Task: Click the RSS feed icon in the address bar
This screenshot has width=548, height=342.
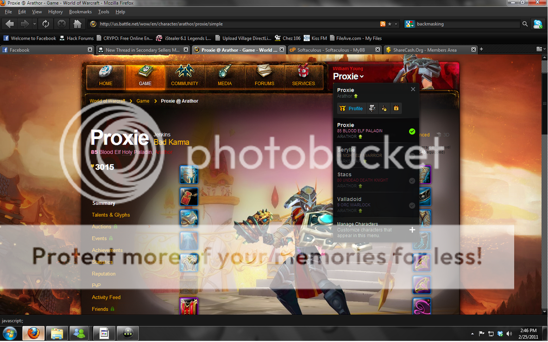Action: (x=383, y=23)
